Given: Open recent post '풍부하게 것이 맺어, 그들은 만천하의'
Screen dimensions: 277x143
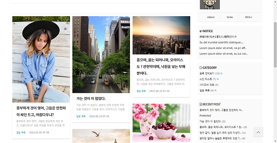Looking at the screenshot, I should coord(221,110).
